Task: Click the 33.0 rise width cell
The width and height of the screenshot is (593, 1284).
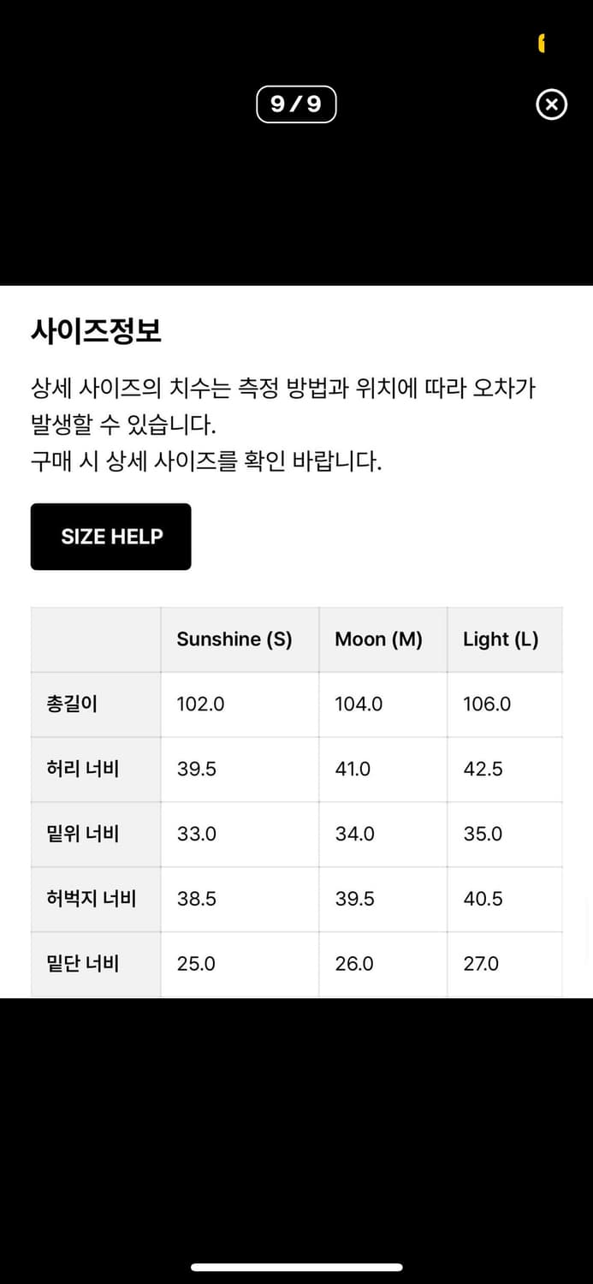Action: (x=197, y=834)
